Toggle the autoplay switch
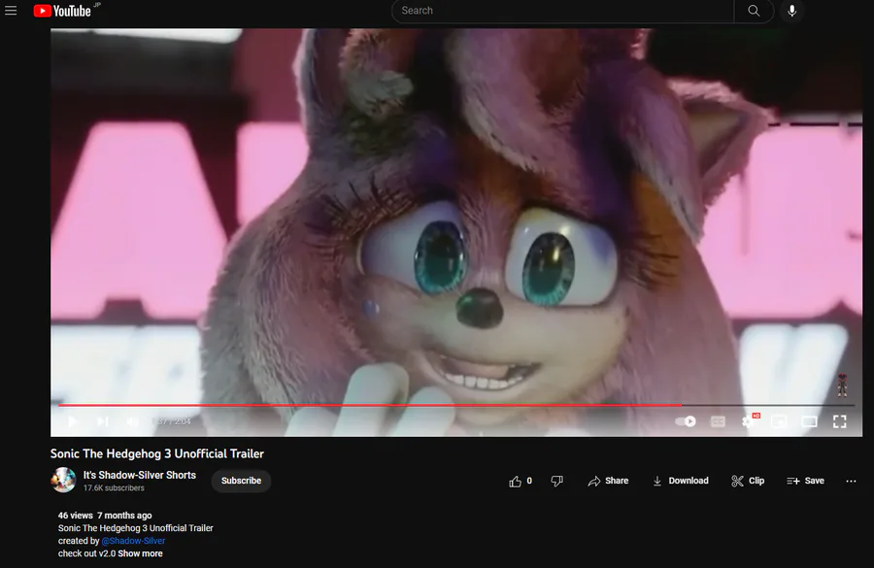This screenshot has height=568, width=874. 686,421
